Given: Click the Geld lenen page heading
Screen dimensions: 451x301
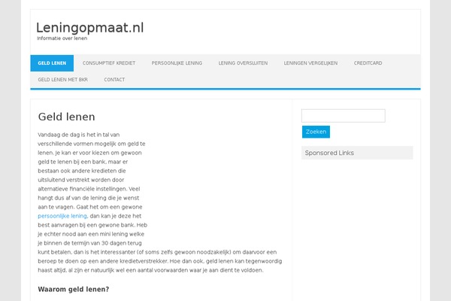Looking at the screenshot, I should [x=66, y=117].
